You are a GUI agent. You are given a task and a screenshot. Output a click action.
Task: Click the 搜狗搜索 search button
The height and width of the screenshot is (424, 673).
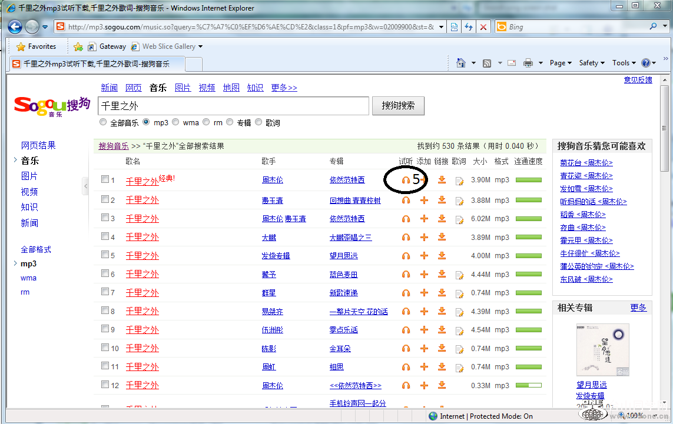pos(398,106)
